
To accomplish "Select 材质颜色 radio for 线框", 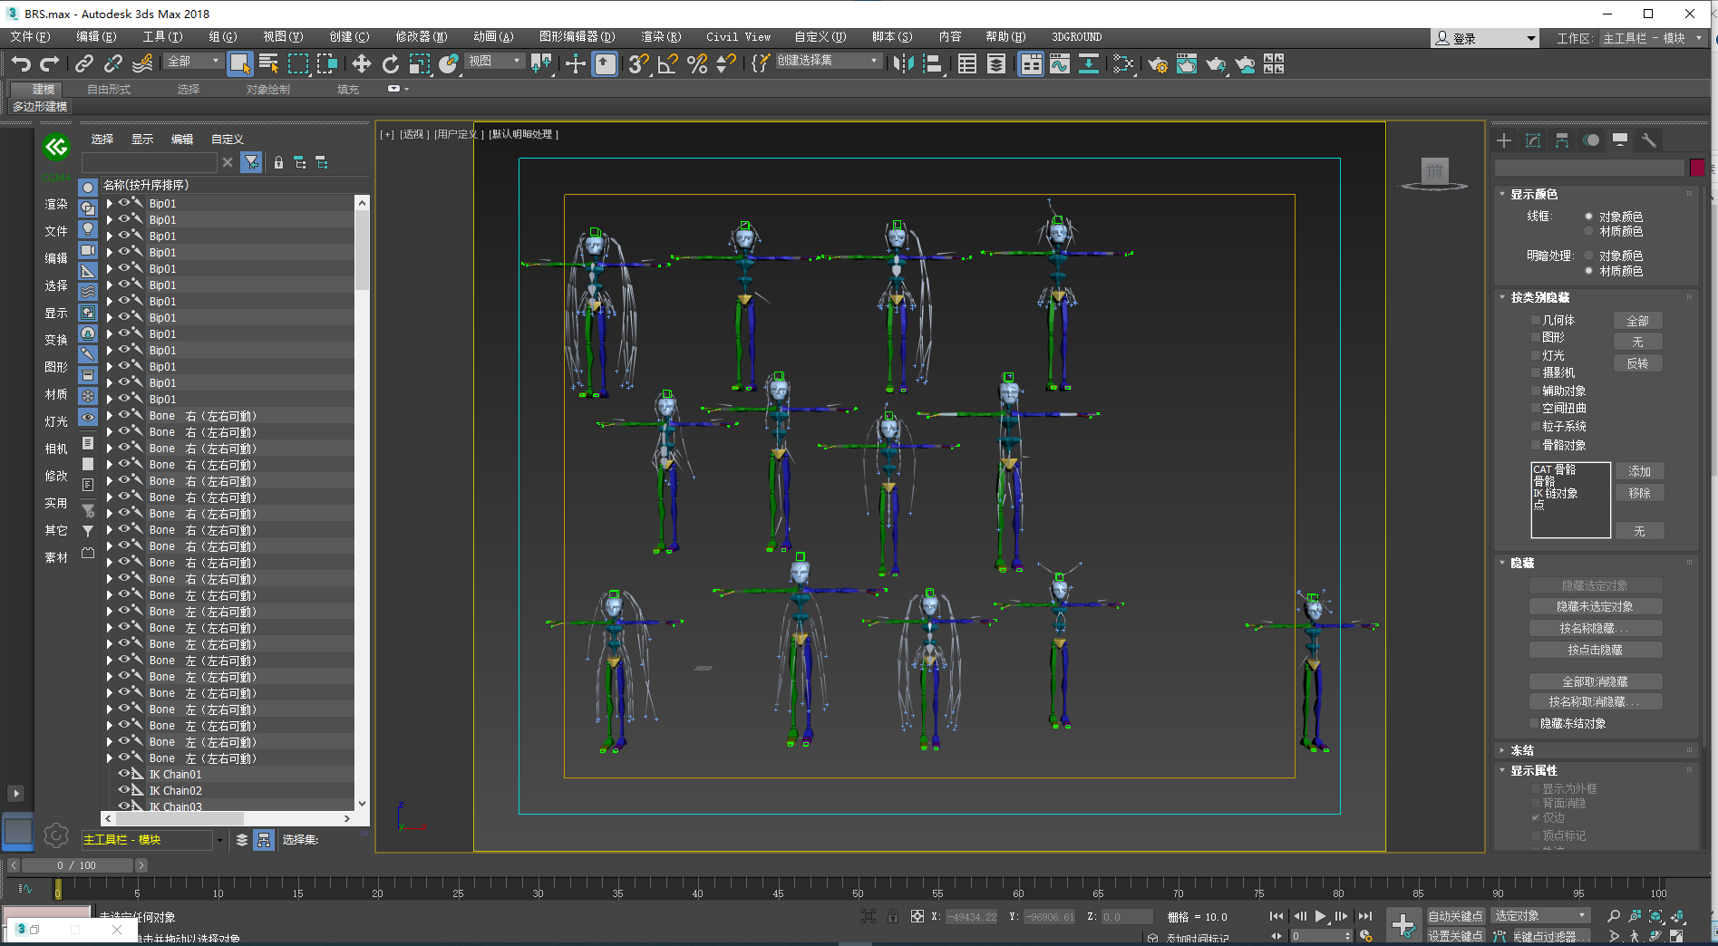I will (1588, 231).
